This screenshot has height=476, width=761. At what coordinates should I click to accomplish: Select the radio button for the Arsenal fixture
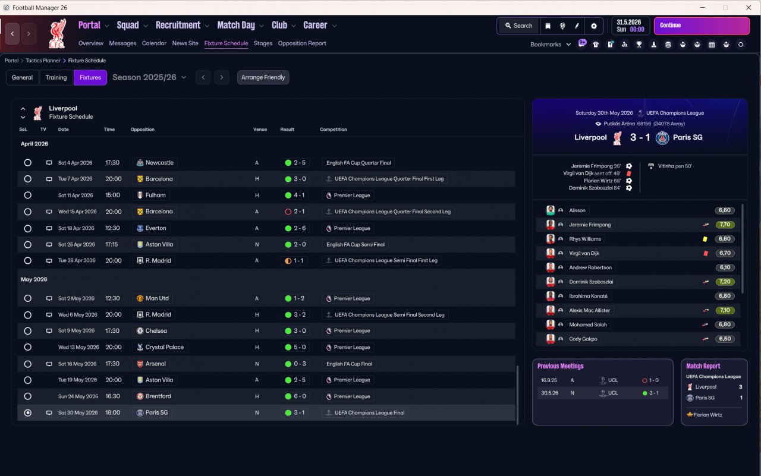27,364
